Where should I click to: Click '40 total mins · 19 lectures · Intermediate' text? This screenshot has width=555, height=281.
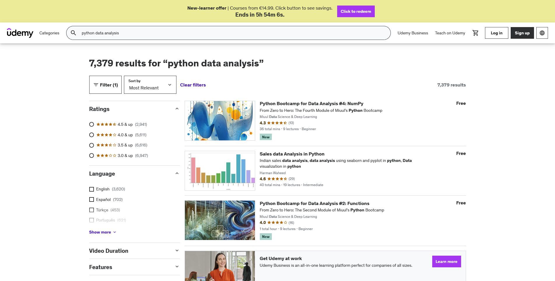[x=291, y=185]
